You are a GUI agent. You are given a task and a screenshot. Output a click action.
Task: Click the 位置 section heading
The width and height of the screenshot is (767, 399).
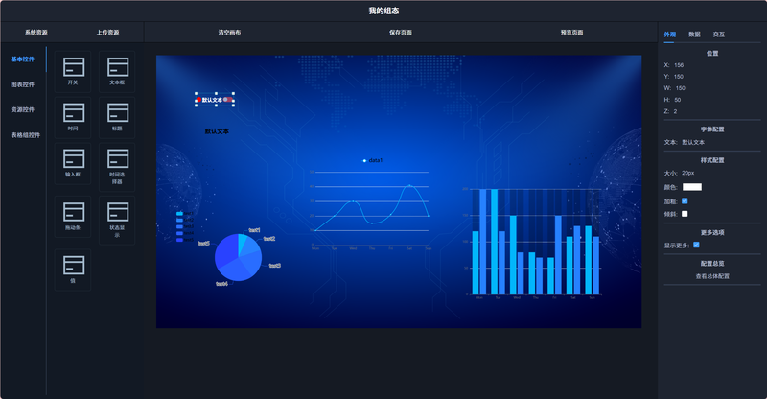712,54
